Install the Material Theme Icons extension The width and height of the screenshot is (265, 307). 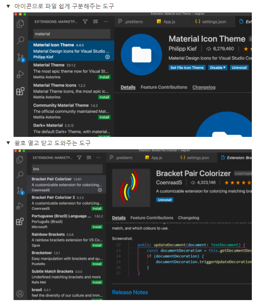(104, 97)
